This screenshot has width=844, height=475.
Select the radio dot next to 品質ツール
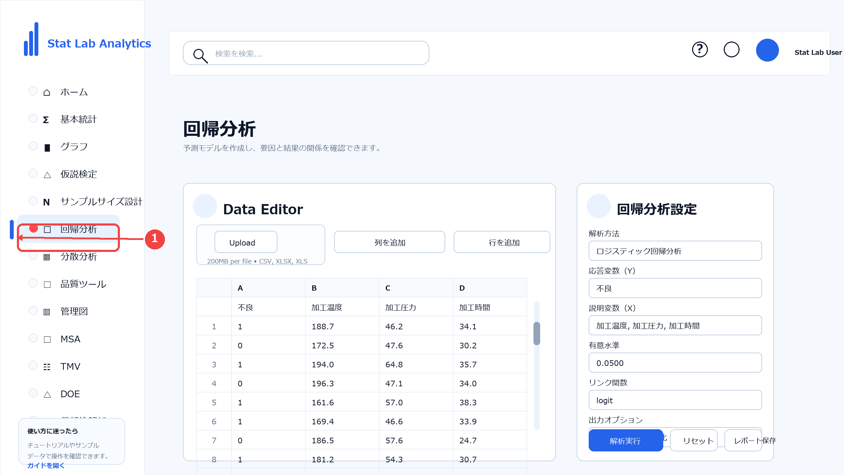(33, 283)
